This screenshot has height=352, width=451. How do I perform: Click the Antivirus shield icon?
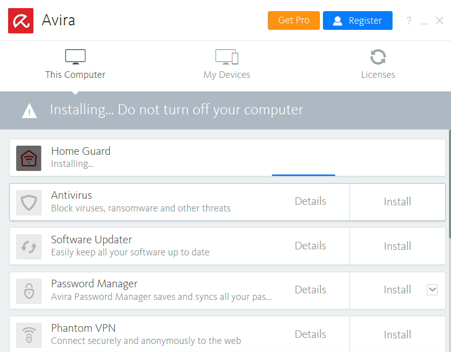click(29, 202)
